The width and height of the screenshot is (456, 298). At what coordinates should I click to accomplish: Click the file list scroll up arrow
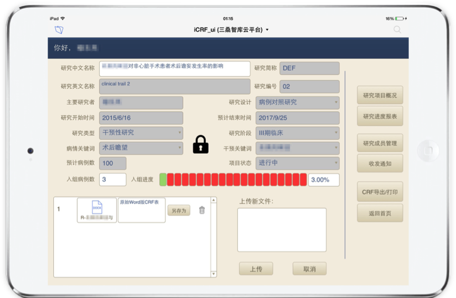pos(214,200)
